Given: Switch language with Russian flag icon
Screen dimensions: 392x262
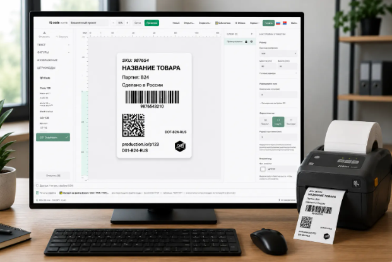Looking at the screenshot, I should coord(278,23).
